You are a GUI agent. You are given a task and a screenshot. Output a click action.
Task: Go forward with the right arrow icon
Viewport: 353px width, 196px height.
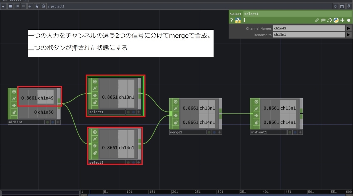(x=23, y=6)
